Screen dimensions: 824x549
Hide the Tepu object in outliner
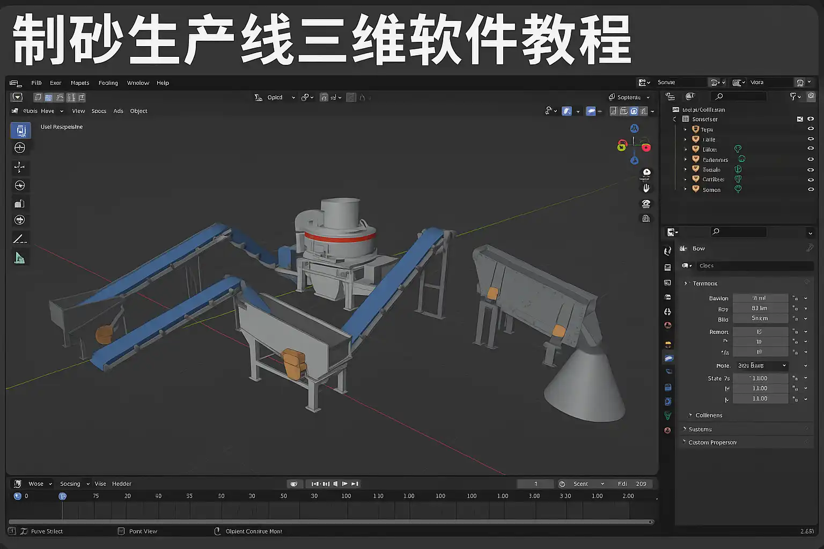point(811,129)
